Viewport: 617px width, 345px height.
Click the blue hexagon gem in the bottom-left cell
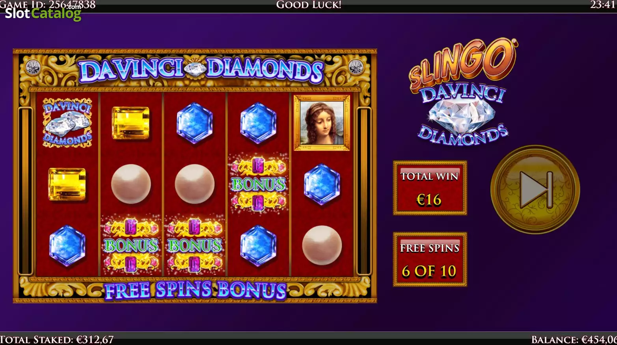click(67, 245)
